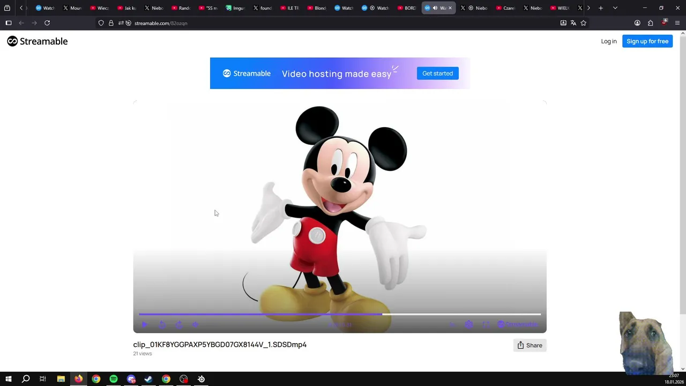Open the Firefox View tab list icon
Screen dimensions: 686x386
click(7, 8)
